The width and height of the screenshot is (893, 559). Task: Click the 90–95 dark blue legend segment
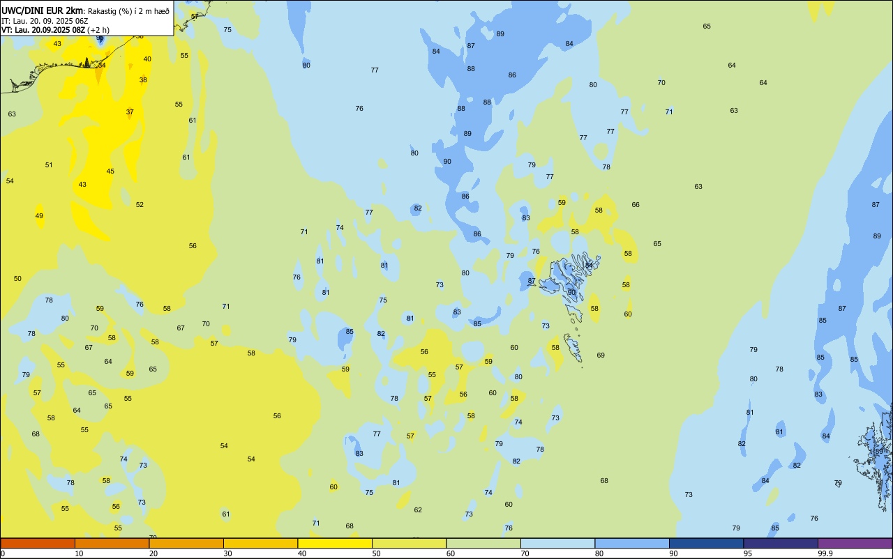pos(706,543)
